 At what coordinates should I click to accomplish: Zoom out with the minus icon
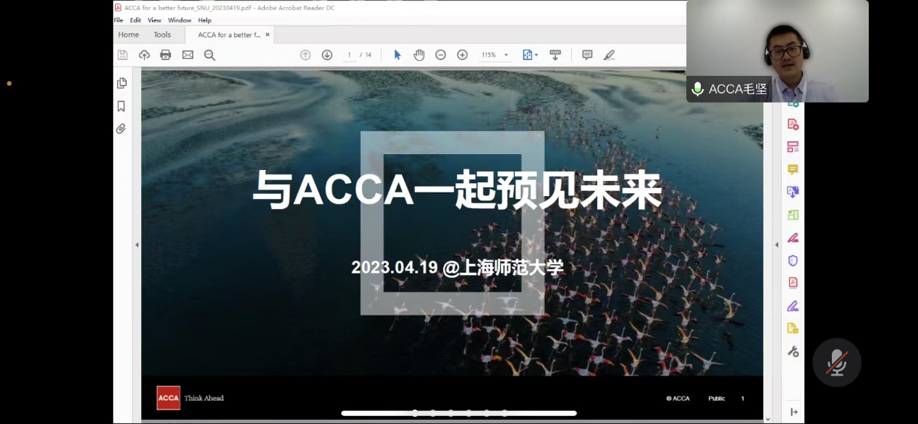point(441,55)
